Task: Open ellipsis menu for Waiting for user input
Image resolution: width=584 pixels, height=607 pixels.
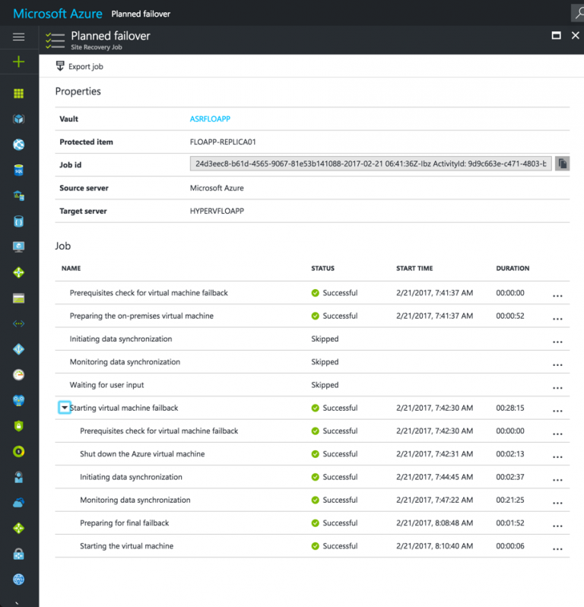Action: coord(557,387)
